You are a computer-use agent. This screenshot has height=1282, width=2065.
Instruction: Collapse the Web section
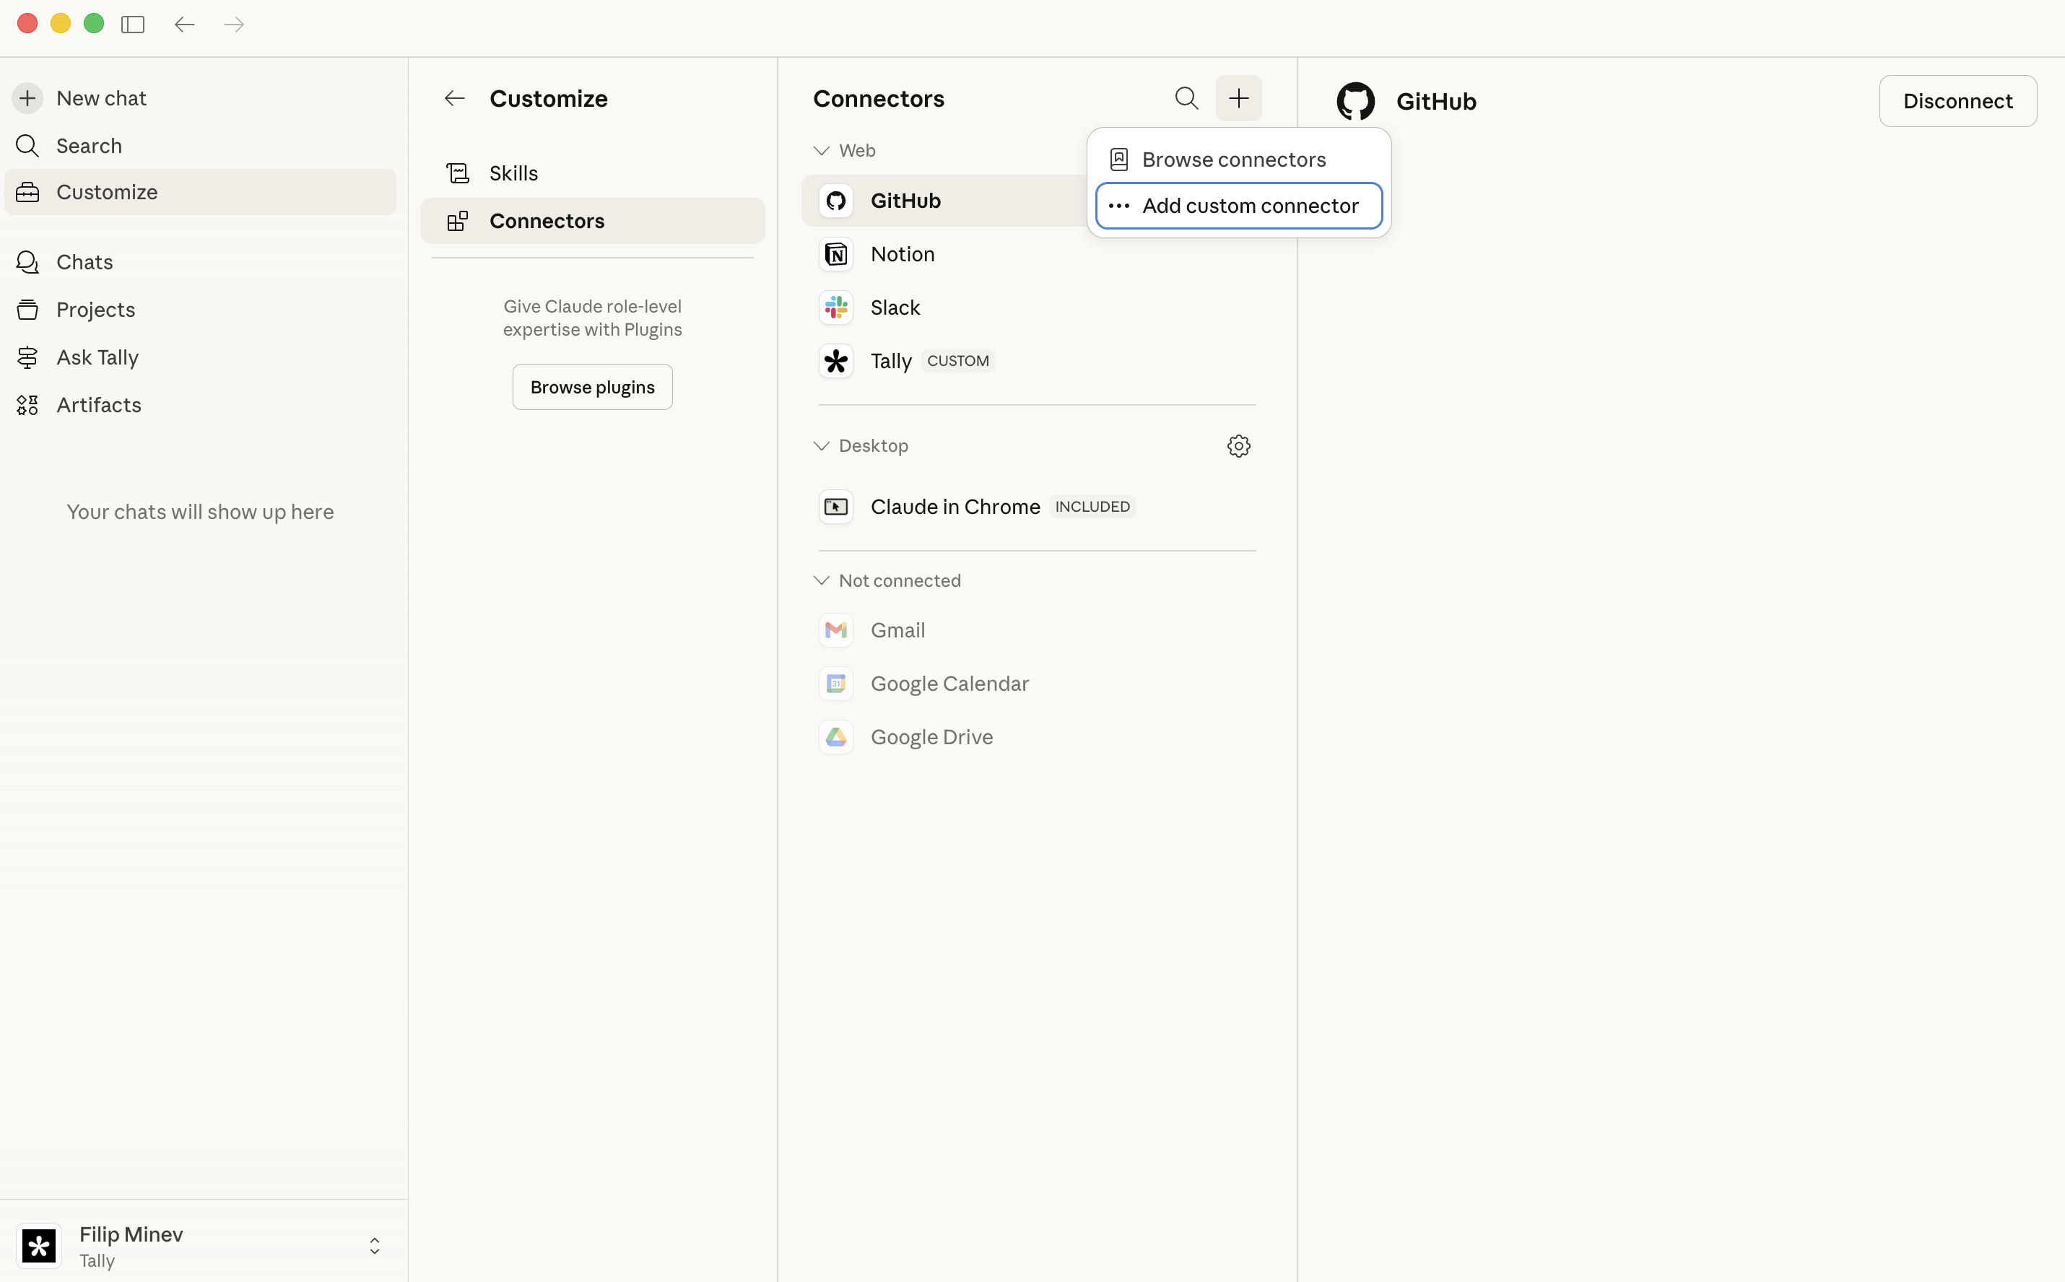pos(845,151)
